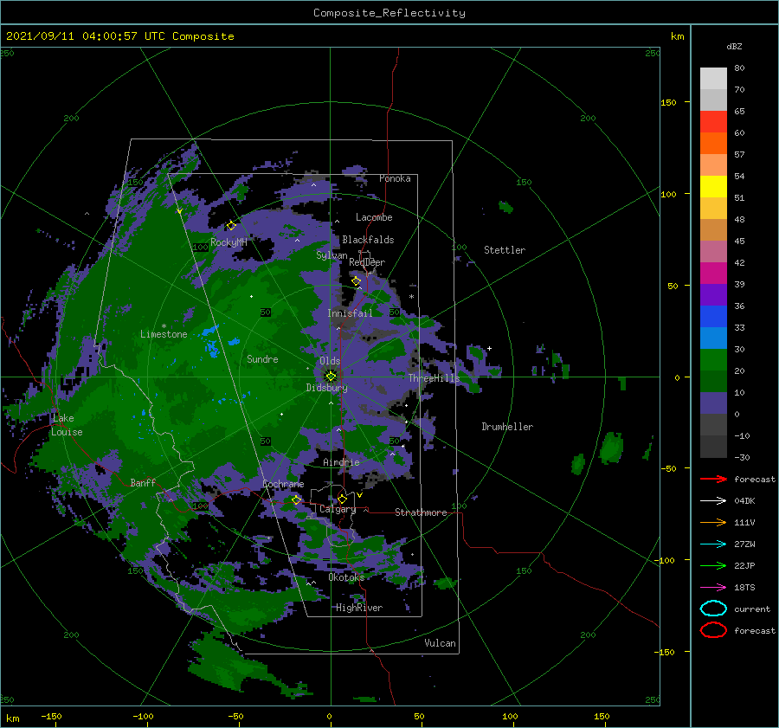Click the 04DK legend label
Image resolution: width=779 pixels, height=728 pixels.
coord(744,501)
